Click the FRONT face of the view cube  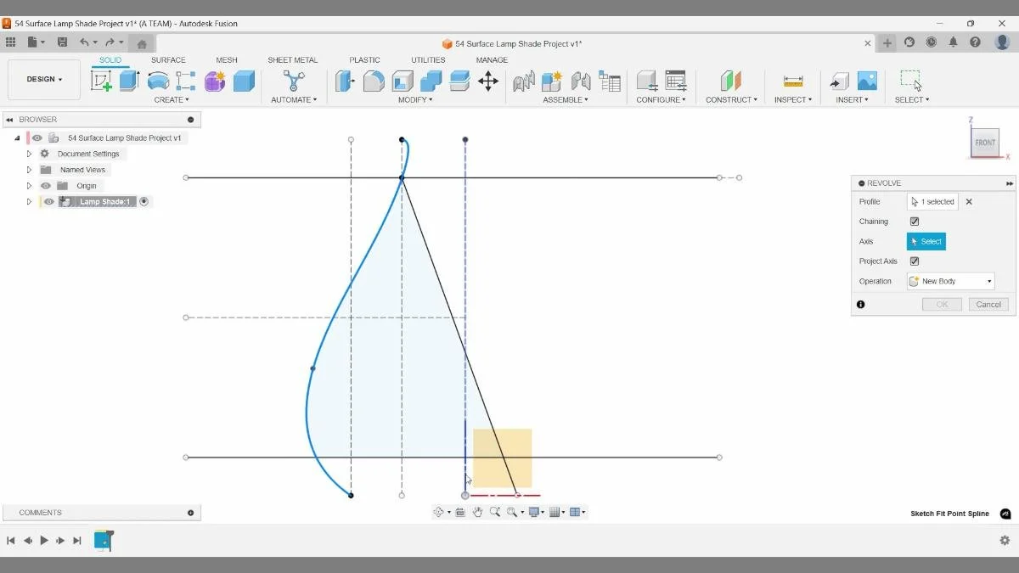click(x=985, y=143)
